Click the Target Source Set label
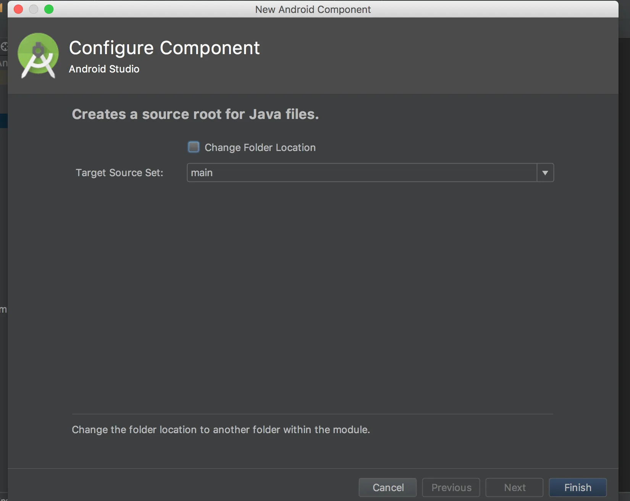 pyautogui.click(x=119, y=173)
